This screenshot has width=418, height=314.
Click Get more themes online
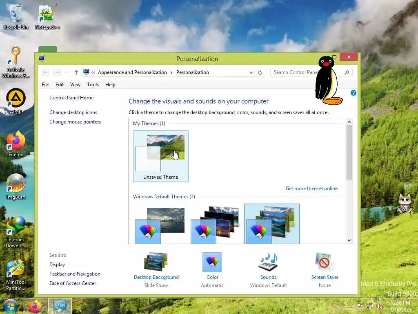[311, 188]
